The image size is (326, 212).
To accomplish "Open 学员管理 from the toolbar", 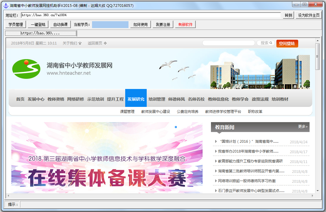I will 16,24.
